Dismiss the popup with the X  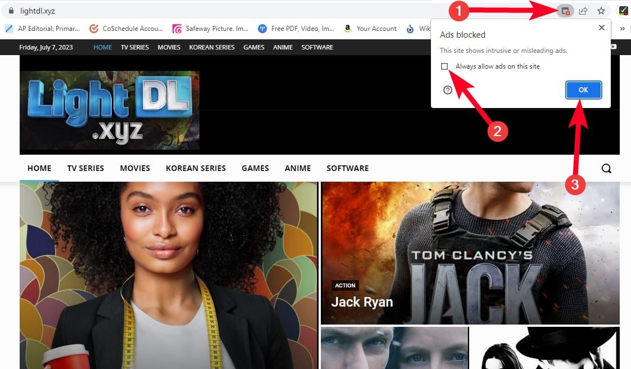[602, 28]
